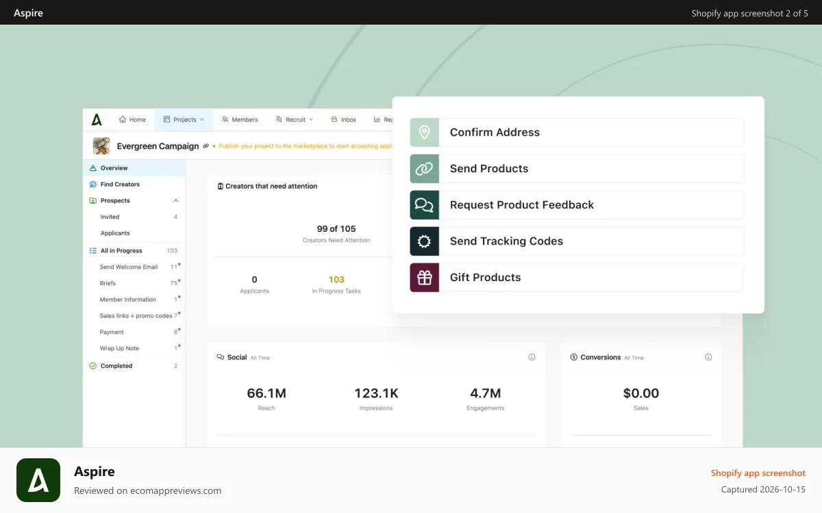The height and width of the screenshot is (513, 822).
Task: Select the Gift Products task
Action: (577, 277)
